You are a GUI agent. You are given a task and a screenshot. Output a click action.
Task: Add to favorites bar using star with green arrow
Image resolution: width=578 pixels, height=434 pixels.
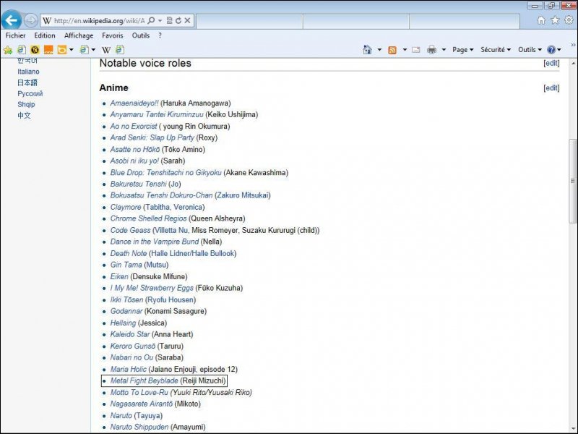point(8,50)
